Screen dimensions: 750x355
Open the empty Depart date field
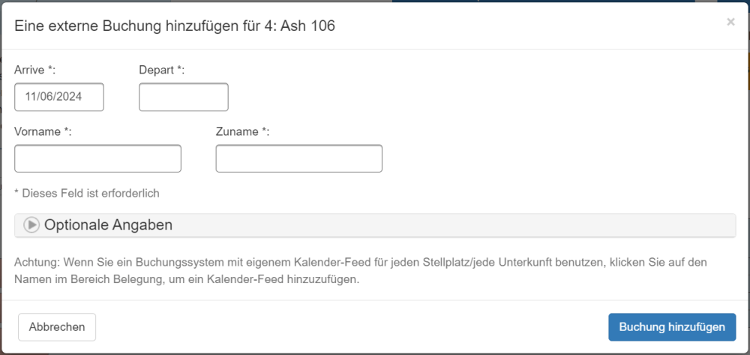coord(184,97)
